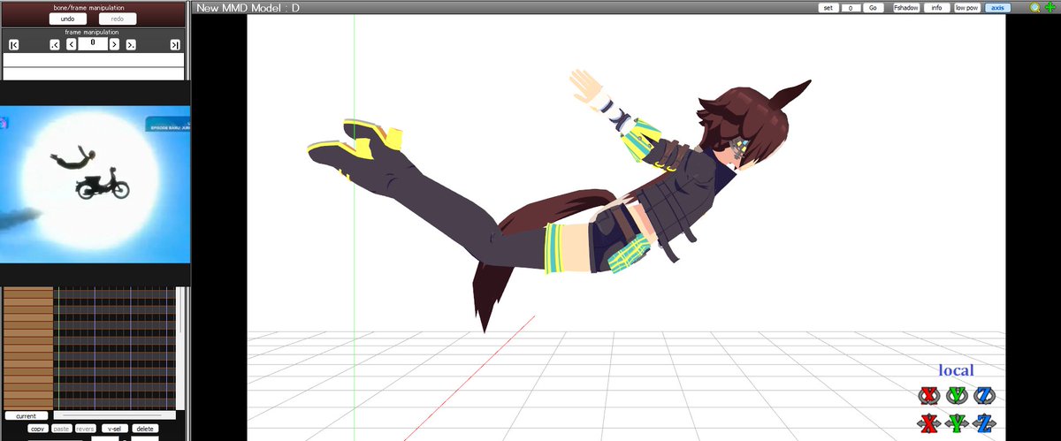This screenshot has width=1061, height=441.
Task: Click the local rotate Y axis icon
Action: pos(957,395)
